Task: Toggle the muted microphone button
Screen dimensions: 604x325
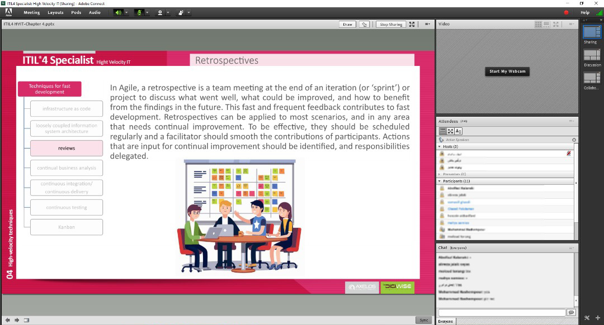Action: [139, 13]
